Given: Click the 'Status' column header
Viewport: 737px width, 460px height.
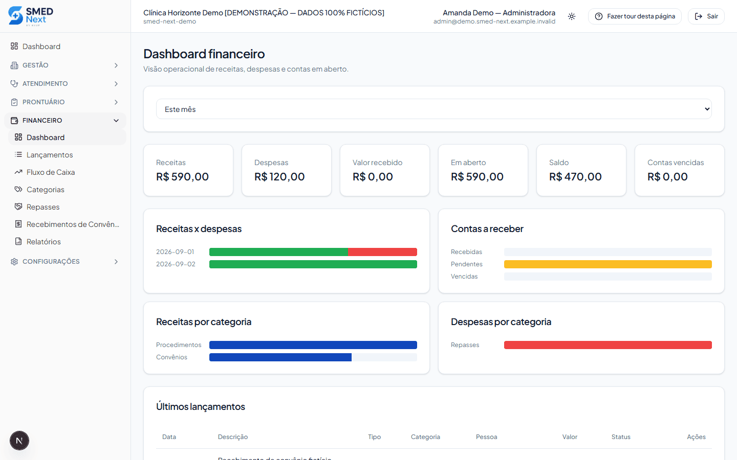Looking at the screenshot, I should pyautogui.click(x=621, y=437).
